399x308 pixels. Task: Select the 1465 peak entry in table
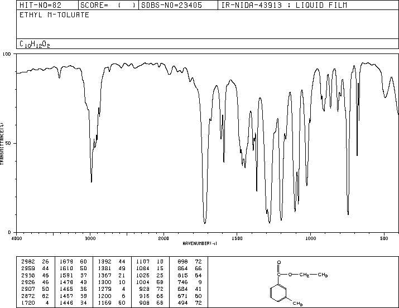66,289
